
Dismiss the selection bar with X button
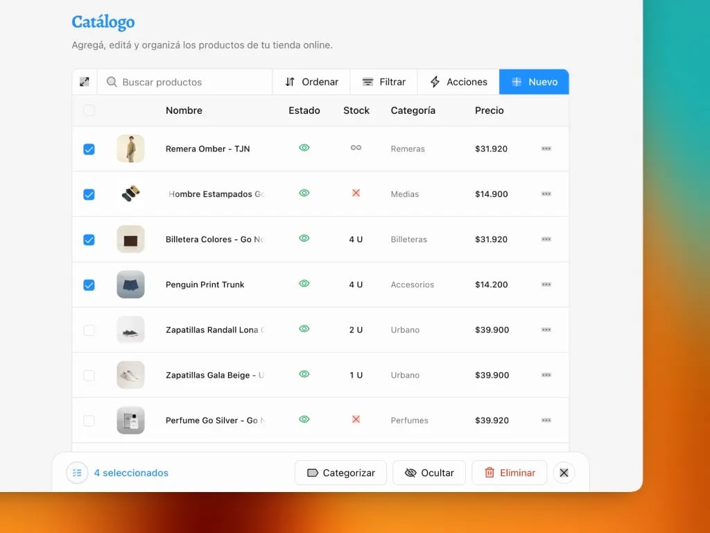564,473
